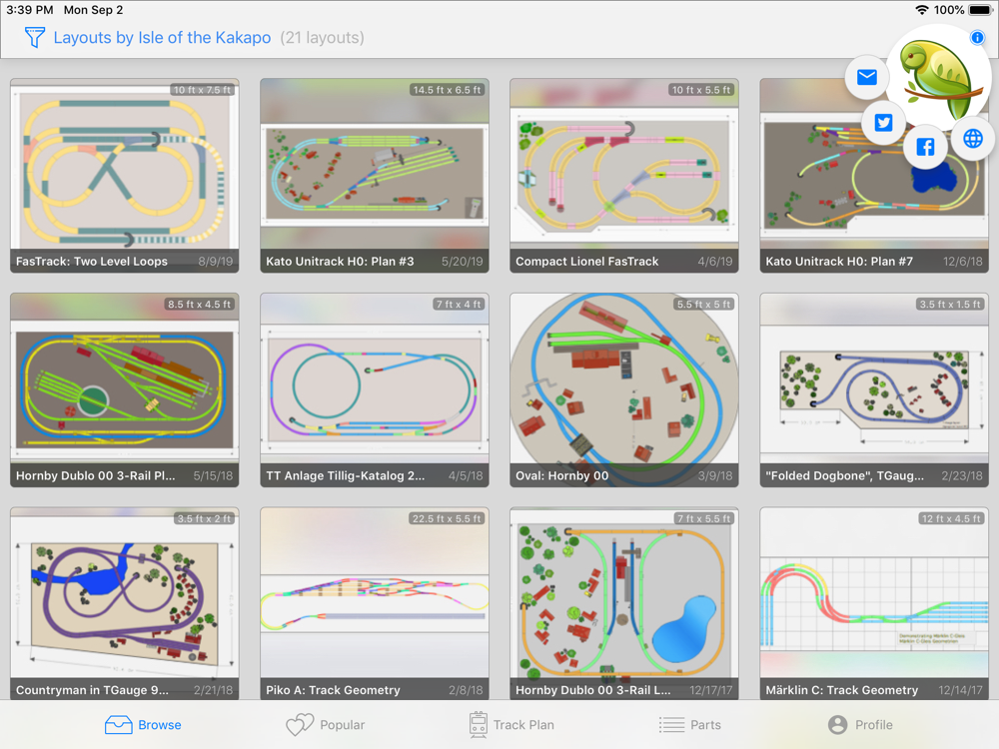
Task: Tap the Track Plan train icon
Action: tap(478, 725)
